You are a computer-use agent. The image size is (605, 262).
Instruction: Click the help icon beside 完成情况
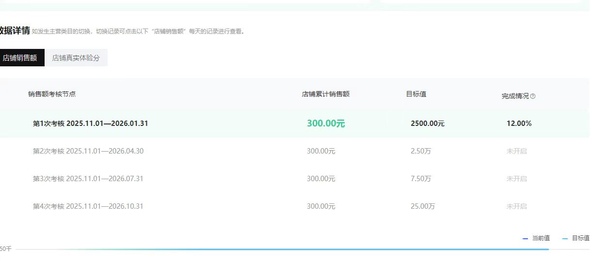(x=533, y=96)
